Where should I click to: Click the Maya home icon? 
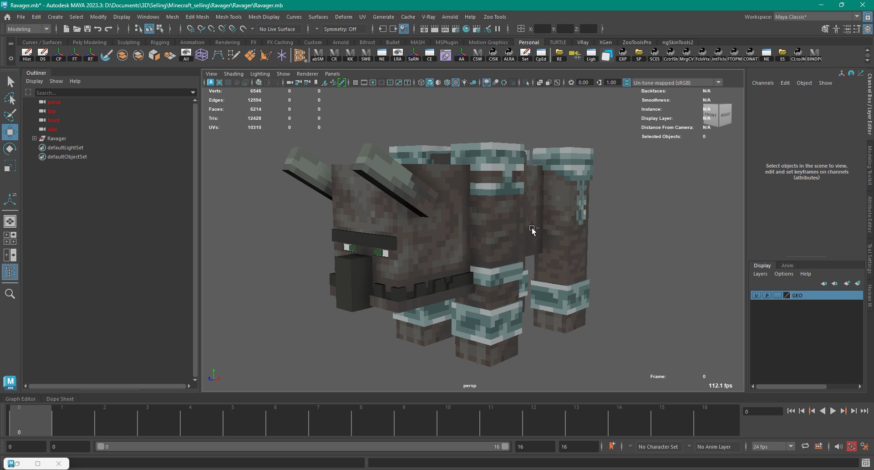(7, 17)
